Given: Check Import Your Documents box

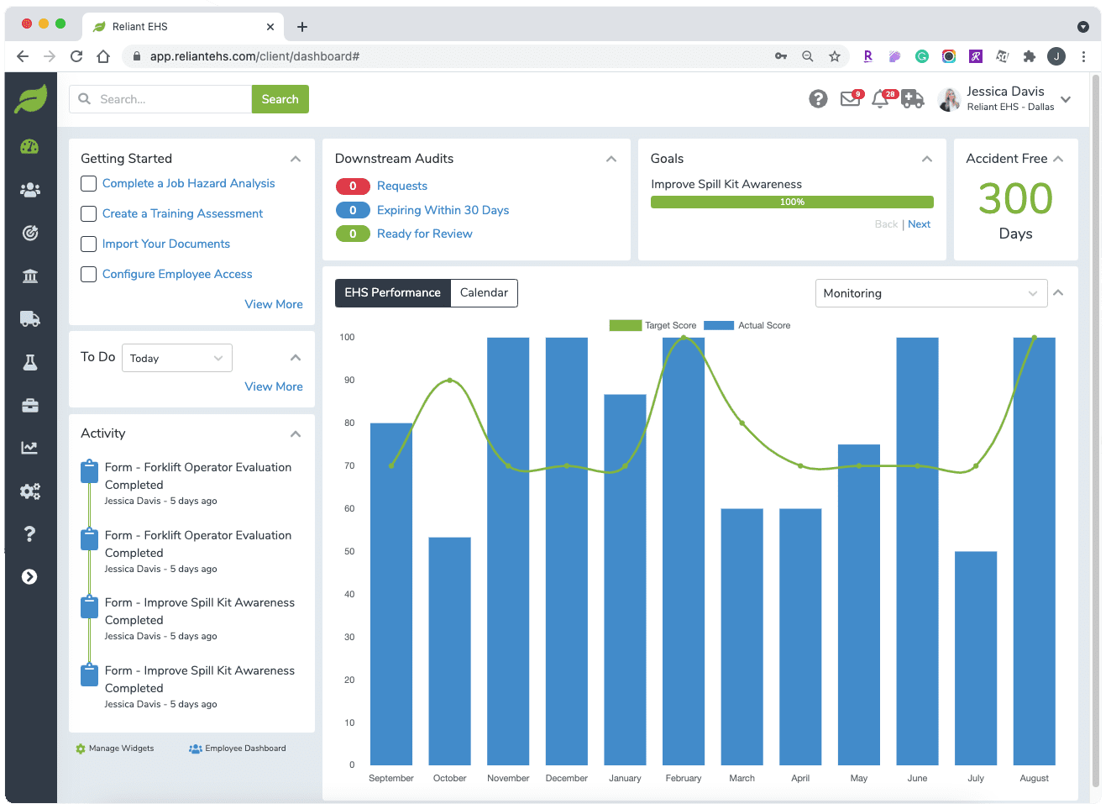Looking at the screenshot, I should tap(88, 244).
